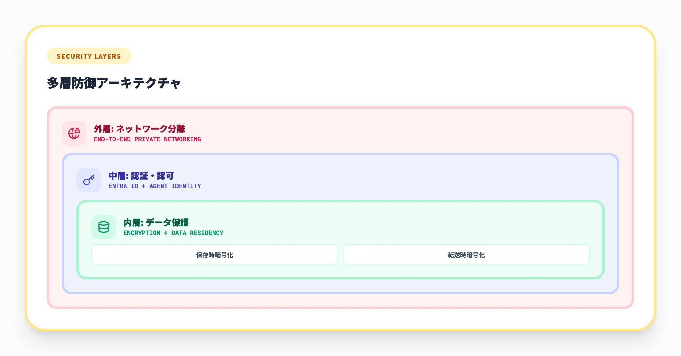The image size is (681, 356).
Task: Click the globe-lock network isolation icon
Action: click(x=74, y=133)
